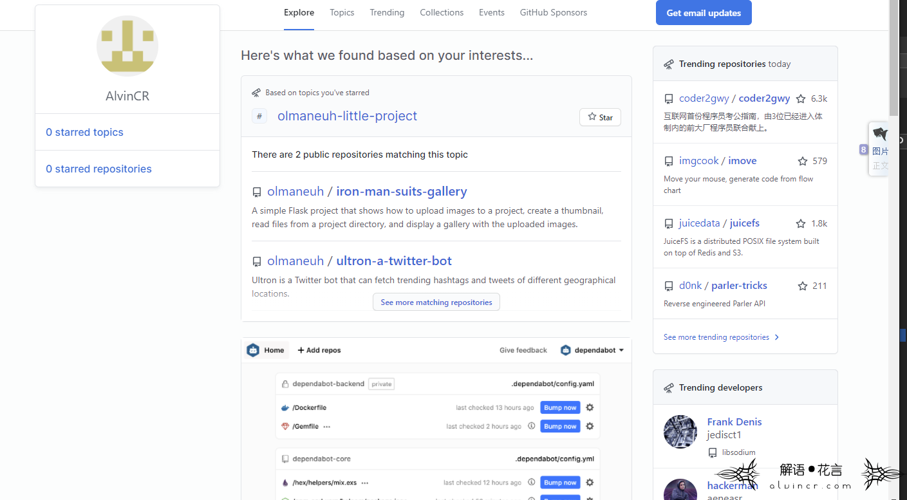
Task: Open libsodium repository link
Action: click(738, 452)
